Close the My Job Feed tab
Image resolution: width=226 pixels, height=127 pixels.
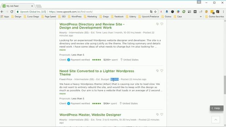pos(32,6)
